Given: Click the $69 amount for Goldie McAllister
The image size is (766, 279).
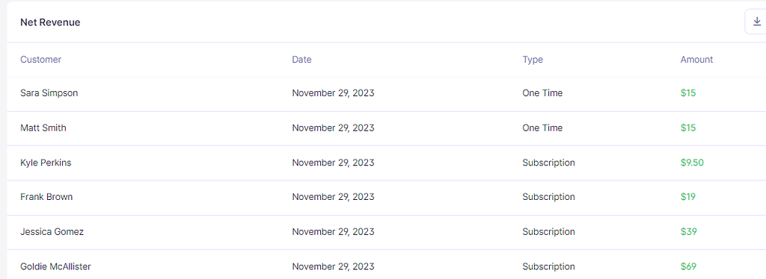Looking at the screenshot, I should point(688,266).
